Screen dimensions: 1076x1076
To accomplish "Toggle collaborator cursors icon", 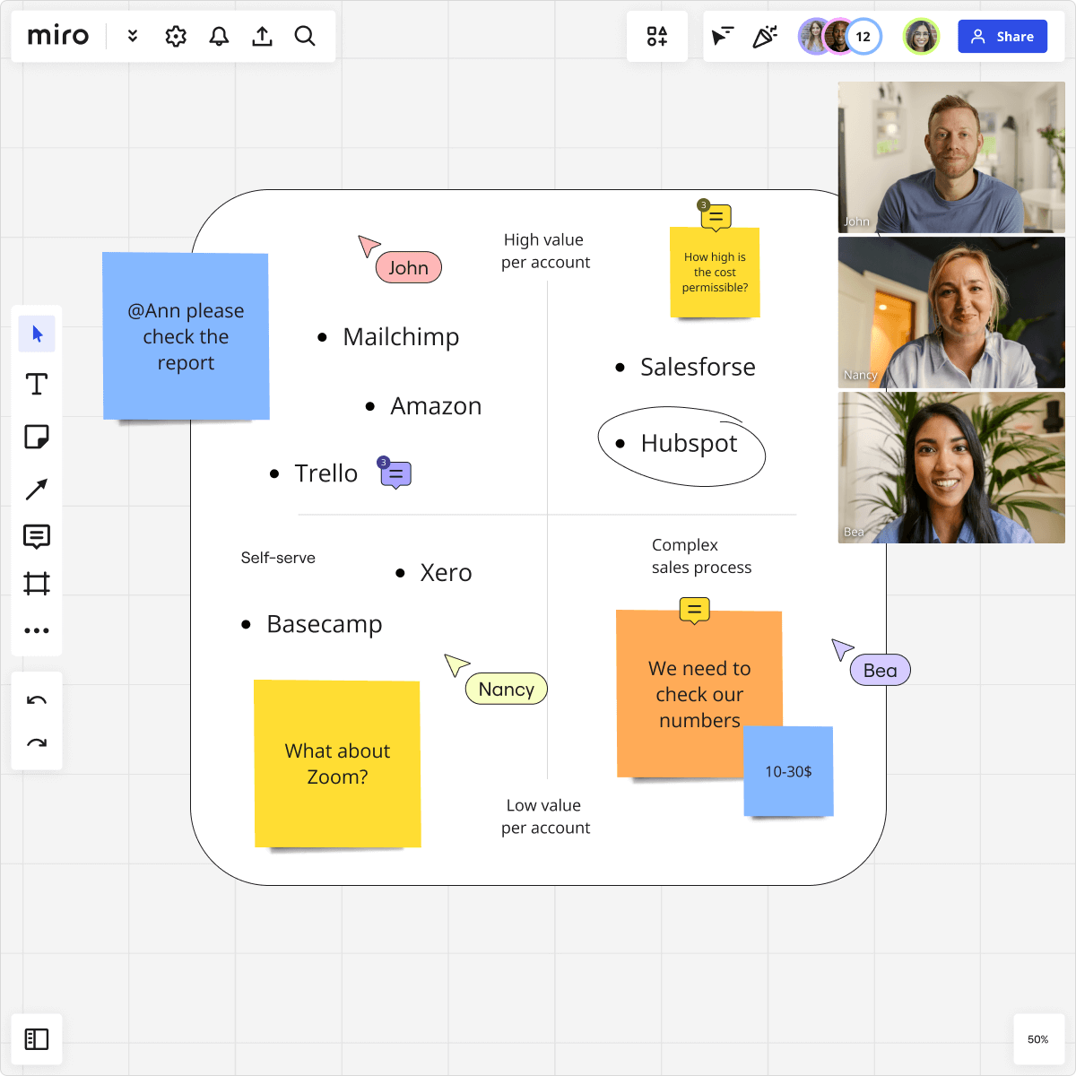I will click(x=722, y=36).
